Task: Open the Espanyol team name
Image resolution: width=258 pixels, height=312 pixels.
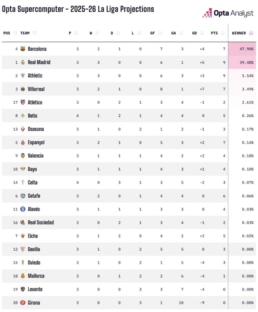Action: click(x=36, y=143)
